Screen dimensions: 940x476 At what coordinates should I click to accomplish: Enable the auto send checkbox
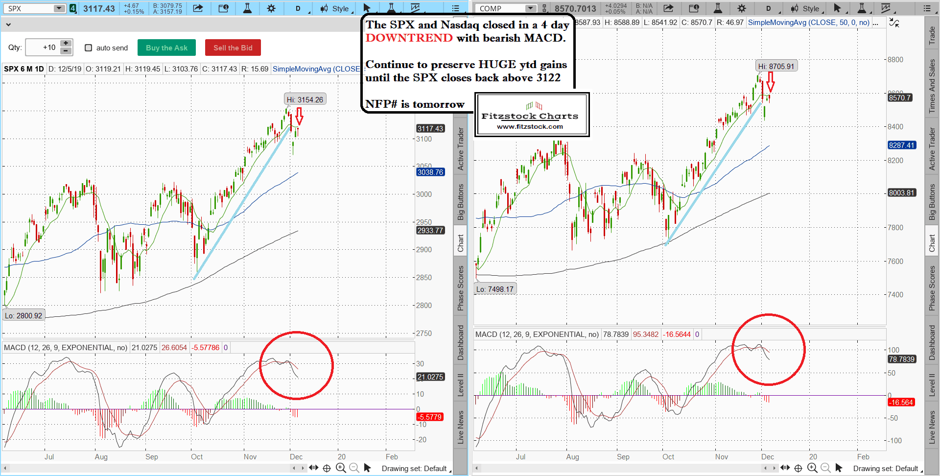[x=89, y=48]
